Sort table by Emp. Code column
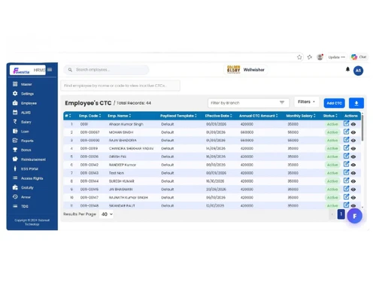This screenshot has height=282, width=376. point(89,116)
